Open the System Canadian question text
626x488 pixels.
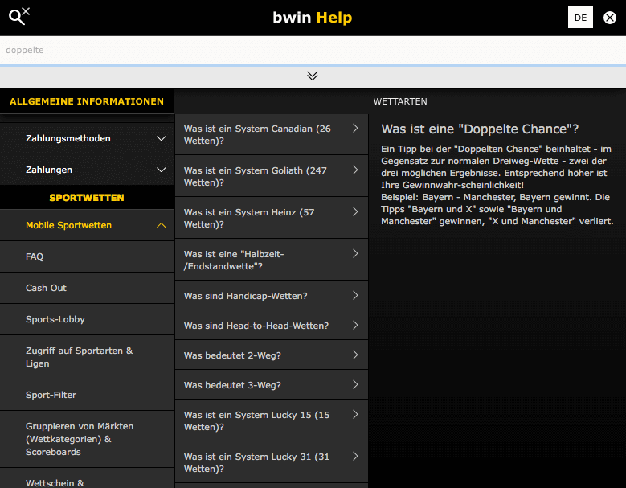point(257,134)
